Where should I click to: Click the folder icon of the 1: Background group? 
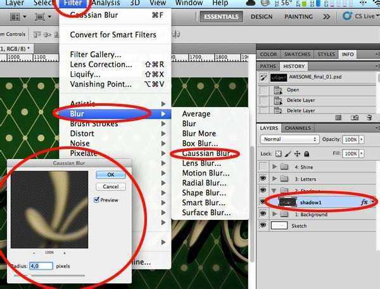[284, 214]
